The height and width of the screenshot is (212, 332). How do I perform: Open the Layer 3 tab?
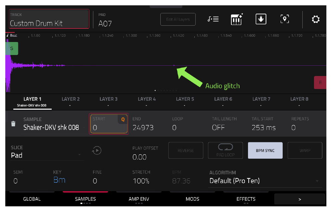click(x=108, y=102)
